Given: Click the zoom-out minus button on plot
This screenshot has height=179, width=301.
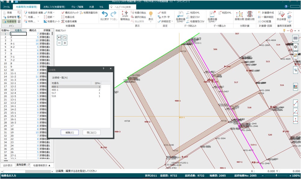Looking at the screenshot, I should [59, 43].
